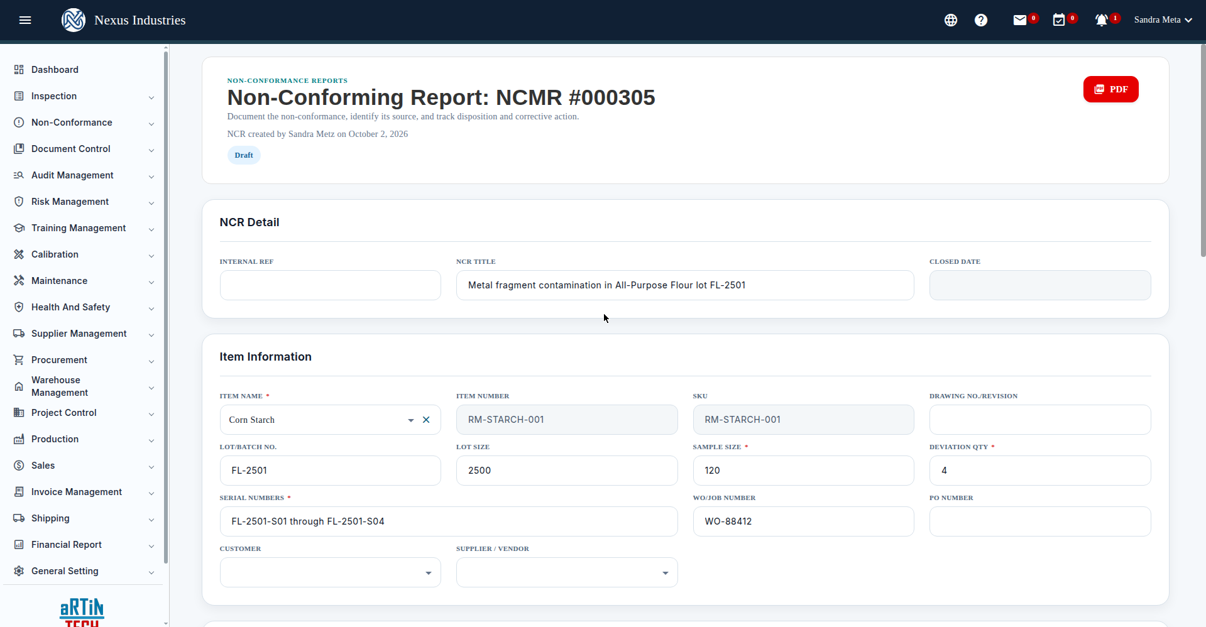Click the Non-Conformance sidebar icon

coord(19,123)
